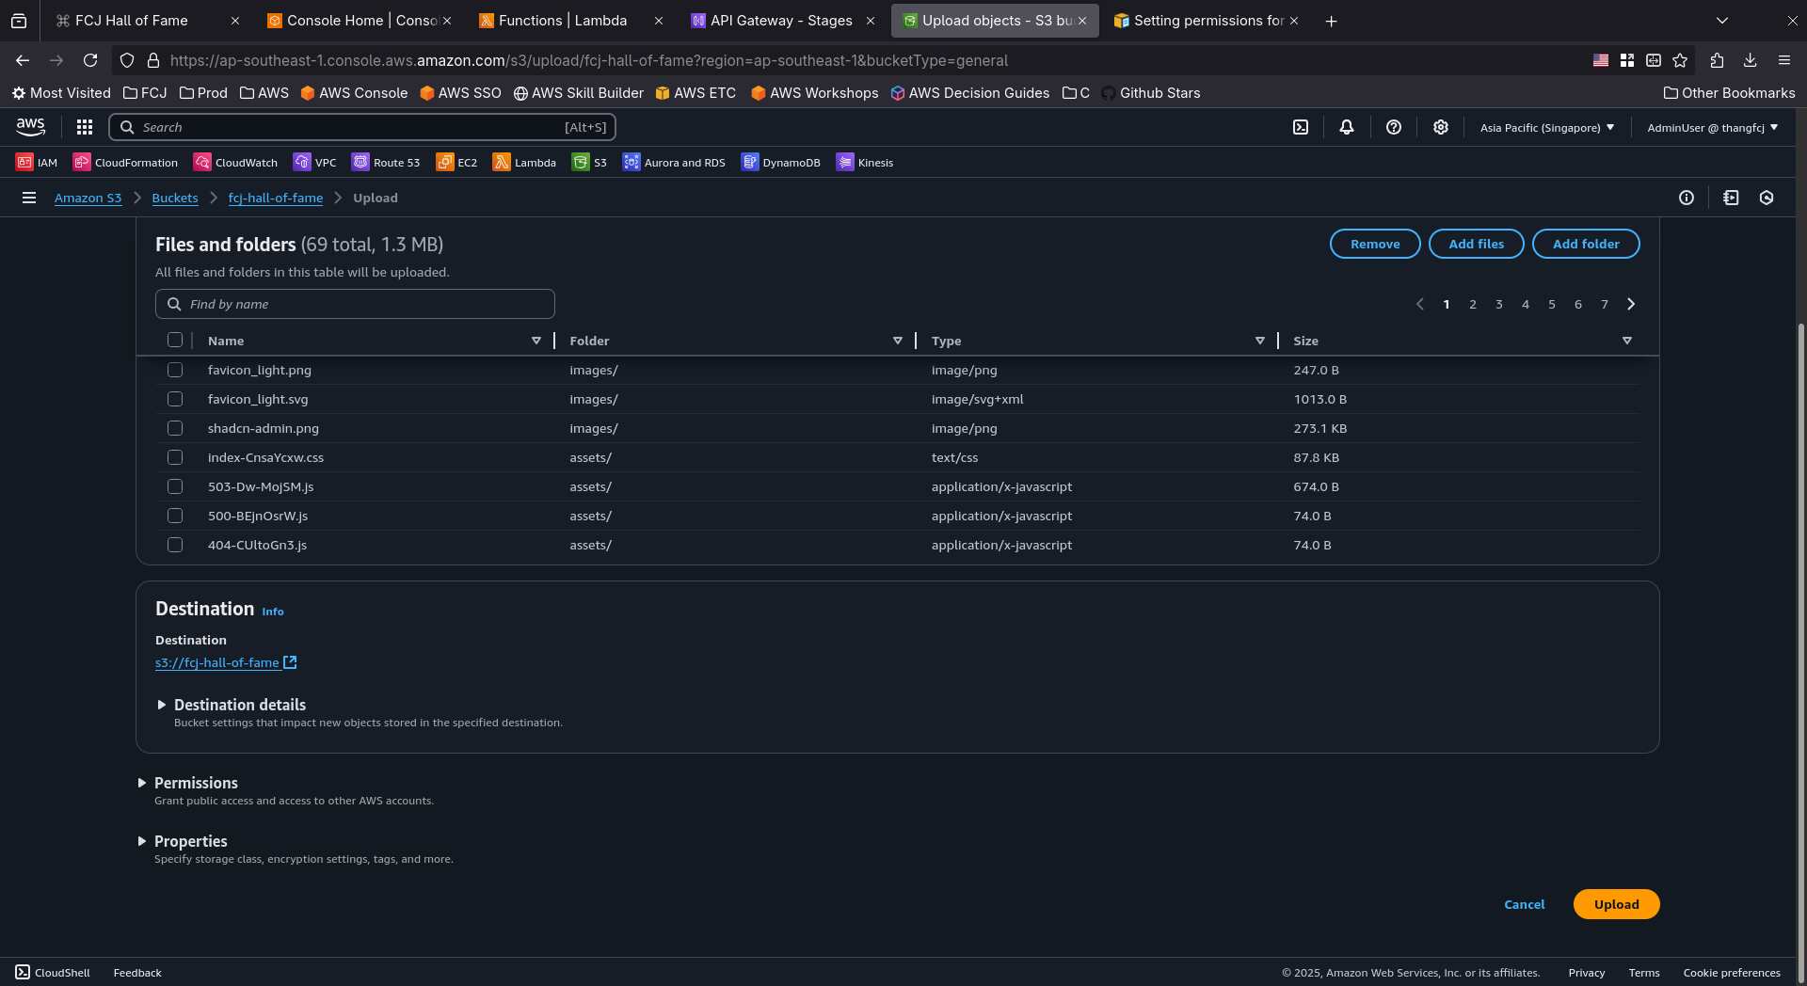The image size is (1807, 986).
Task: Click the Remove button
Action: click(1375, 244)
